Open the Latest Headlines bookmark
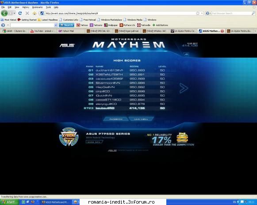 pos(48,20)
